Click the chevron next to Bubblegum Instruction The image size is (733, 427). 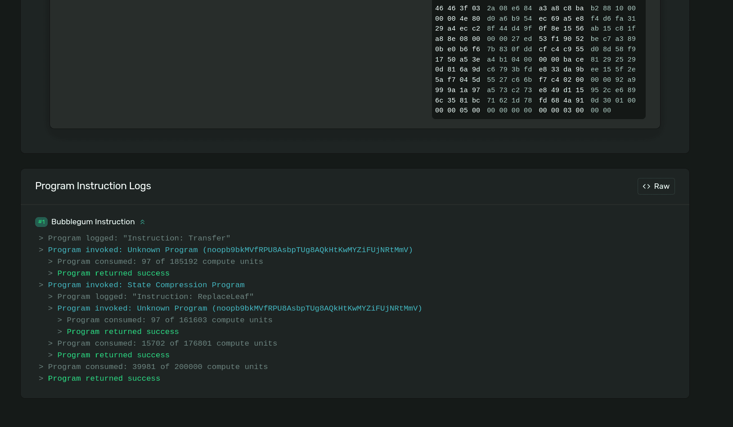[x=143, y=222]
